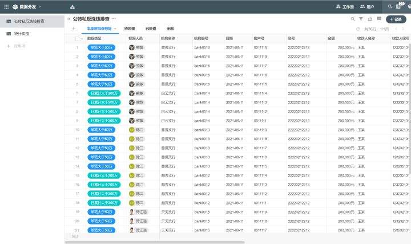The height and width of the screenshot is (244, 411).
Task: Open the chart statistics icon
Action: coord(370,19)
